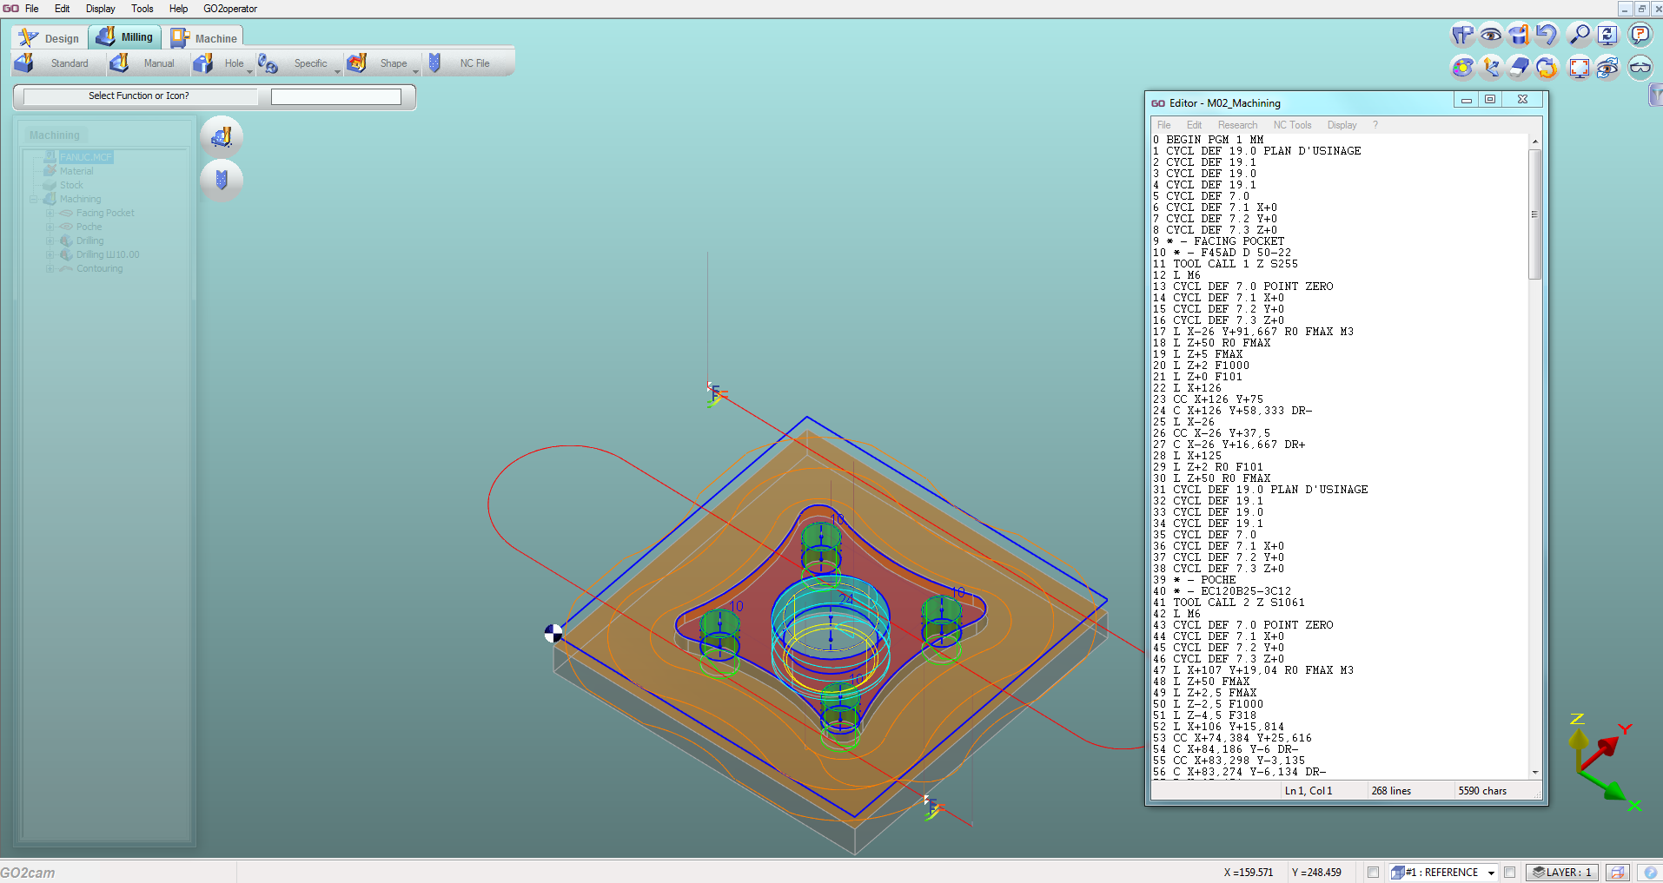Switch to the Design tab
This screenshot has width=1663, height=883.
(50, 38)
